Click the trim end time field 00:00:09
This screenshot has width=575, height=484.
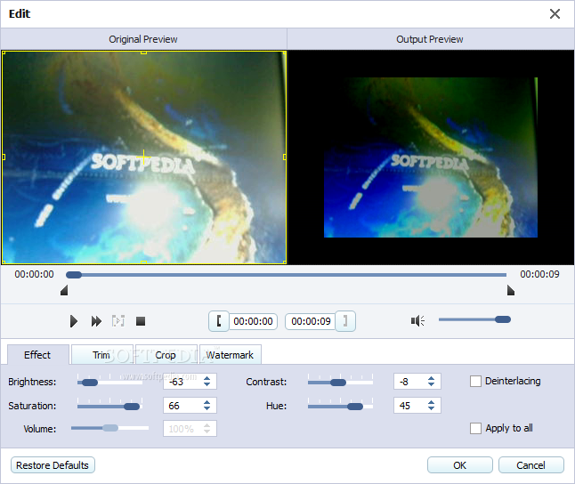(311, 321)
